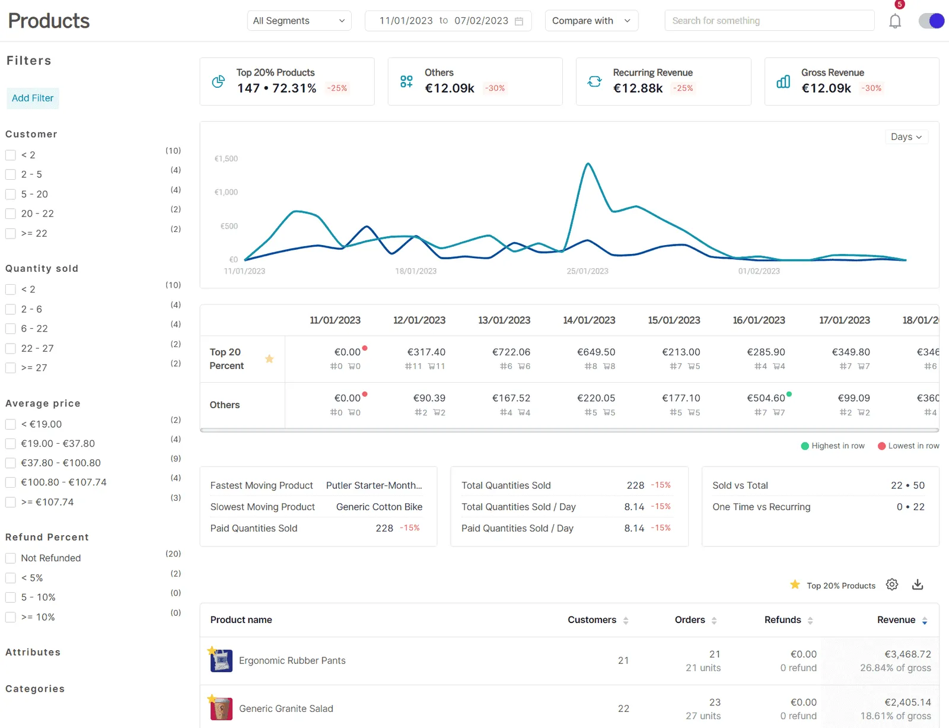Screen dimensions: 949x728
Task: Click Generic Granite Salad product thumbnail
Action: (221, 708)
